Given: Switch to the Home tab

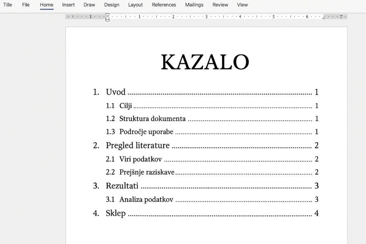Looking at the screenshot, I should [x=46, y=5].
